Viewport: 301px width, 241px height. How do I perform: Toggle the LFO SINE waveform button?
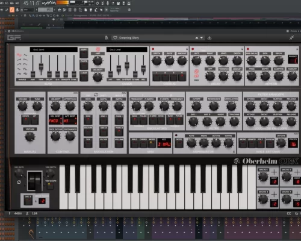click(x=88, y=120)
